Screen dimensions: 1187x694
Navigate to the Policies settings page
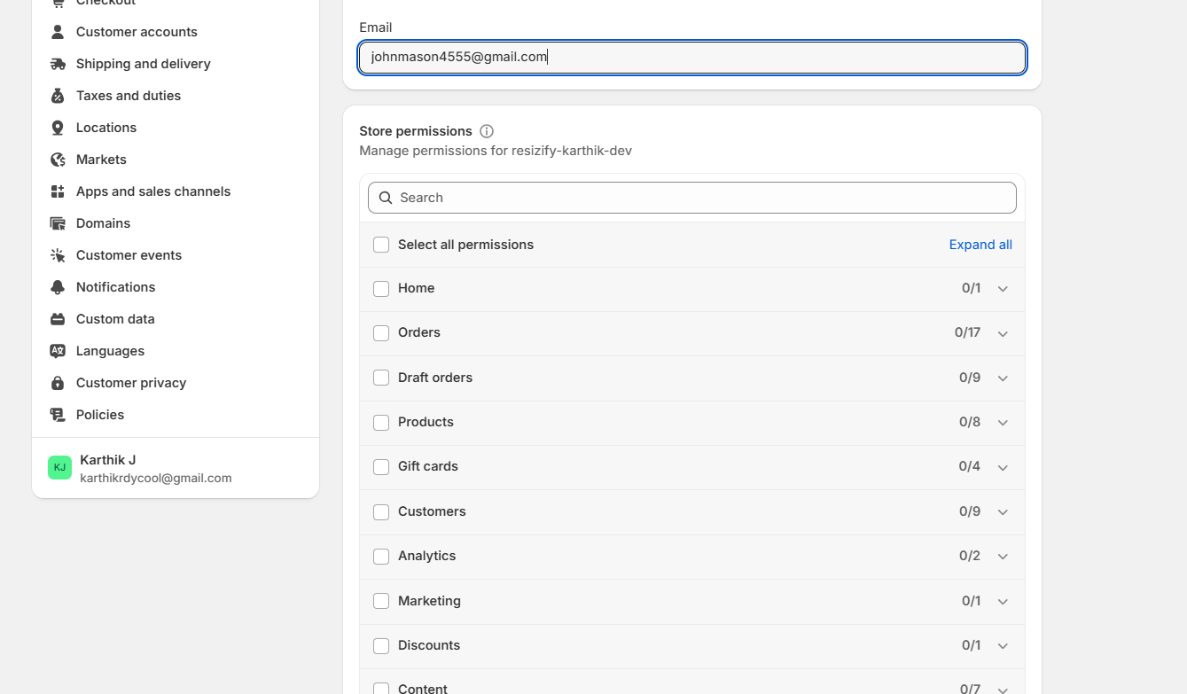coord(99,414)
